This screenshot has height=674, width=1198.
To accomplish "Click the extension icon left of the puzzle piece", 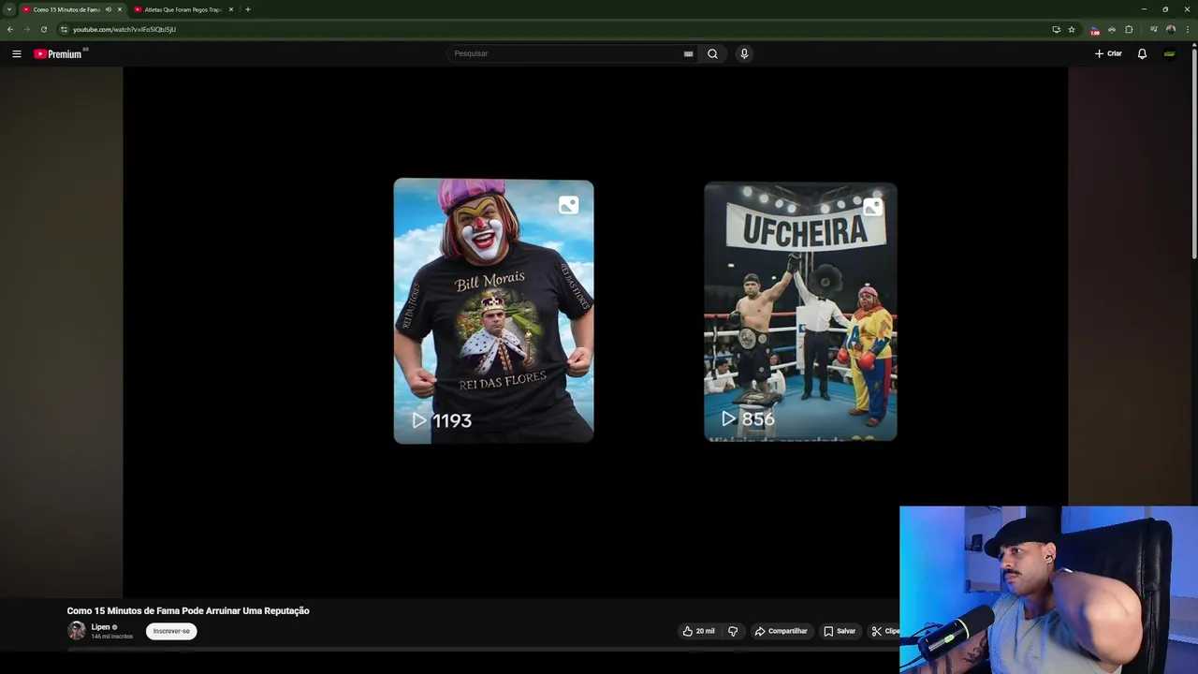I will (x=1112, y=29).
